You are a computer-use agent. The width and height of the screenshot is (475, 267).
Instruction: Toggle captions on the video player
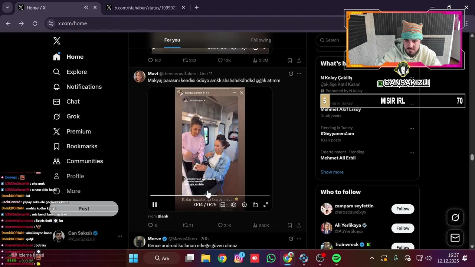click(x=223, y=205)
